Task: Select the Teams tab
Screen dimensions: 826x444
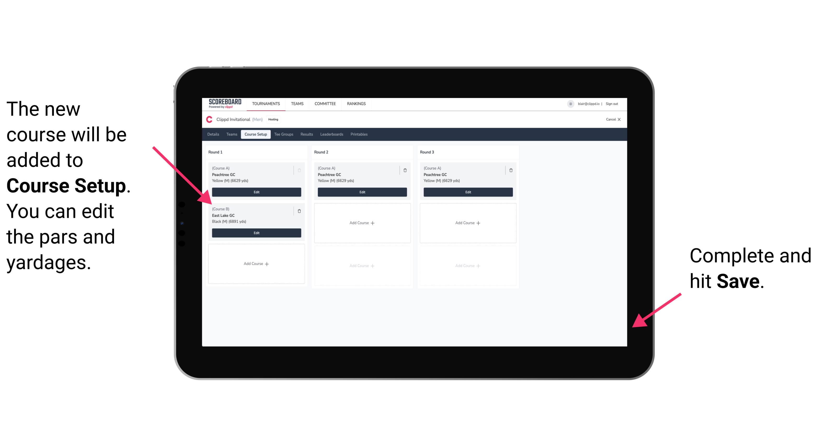Action: [231, 134]
